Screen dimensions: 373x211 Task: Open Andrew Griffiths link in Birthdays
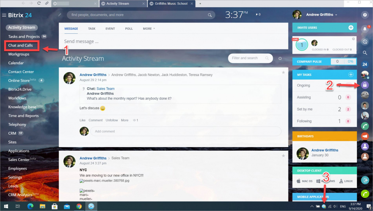tap(325, 150)
